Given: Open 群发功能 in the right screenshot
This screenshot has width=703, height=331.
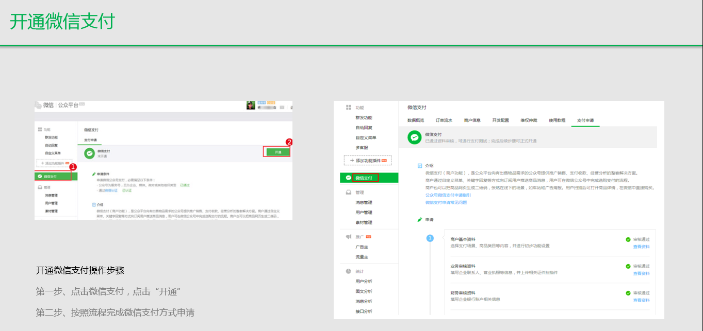Looking at the screenshot, I should pyautogui.click(x=364, y=118).
